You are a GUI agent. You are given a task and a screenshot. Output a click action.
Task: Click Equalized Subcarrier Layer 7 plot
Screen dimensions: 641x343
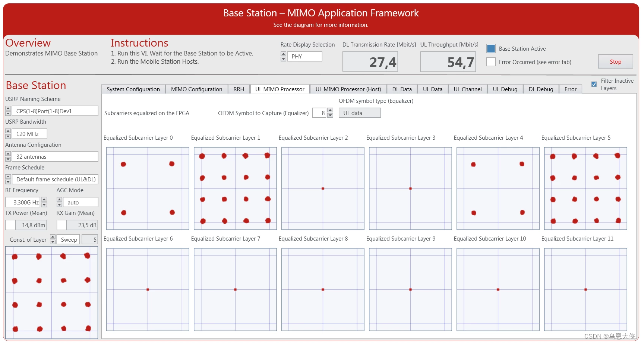(235, 289)
